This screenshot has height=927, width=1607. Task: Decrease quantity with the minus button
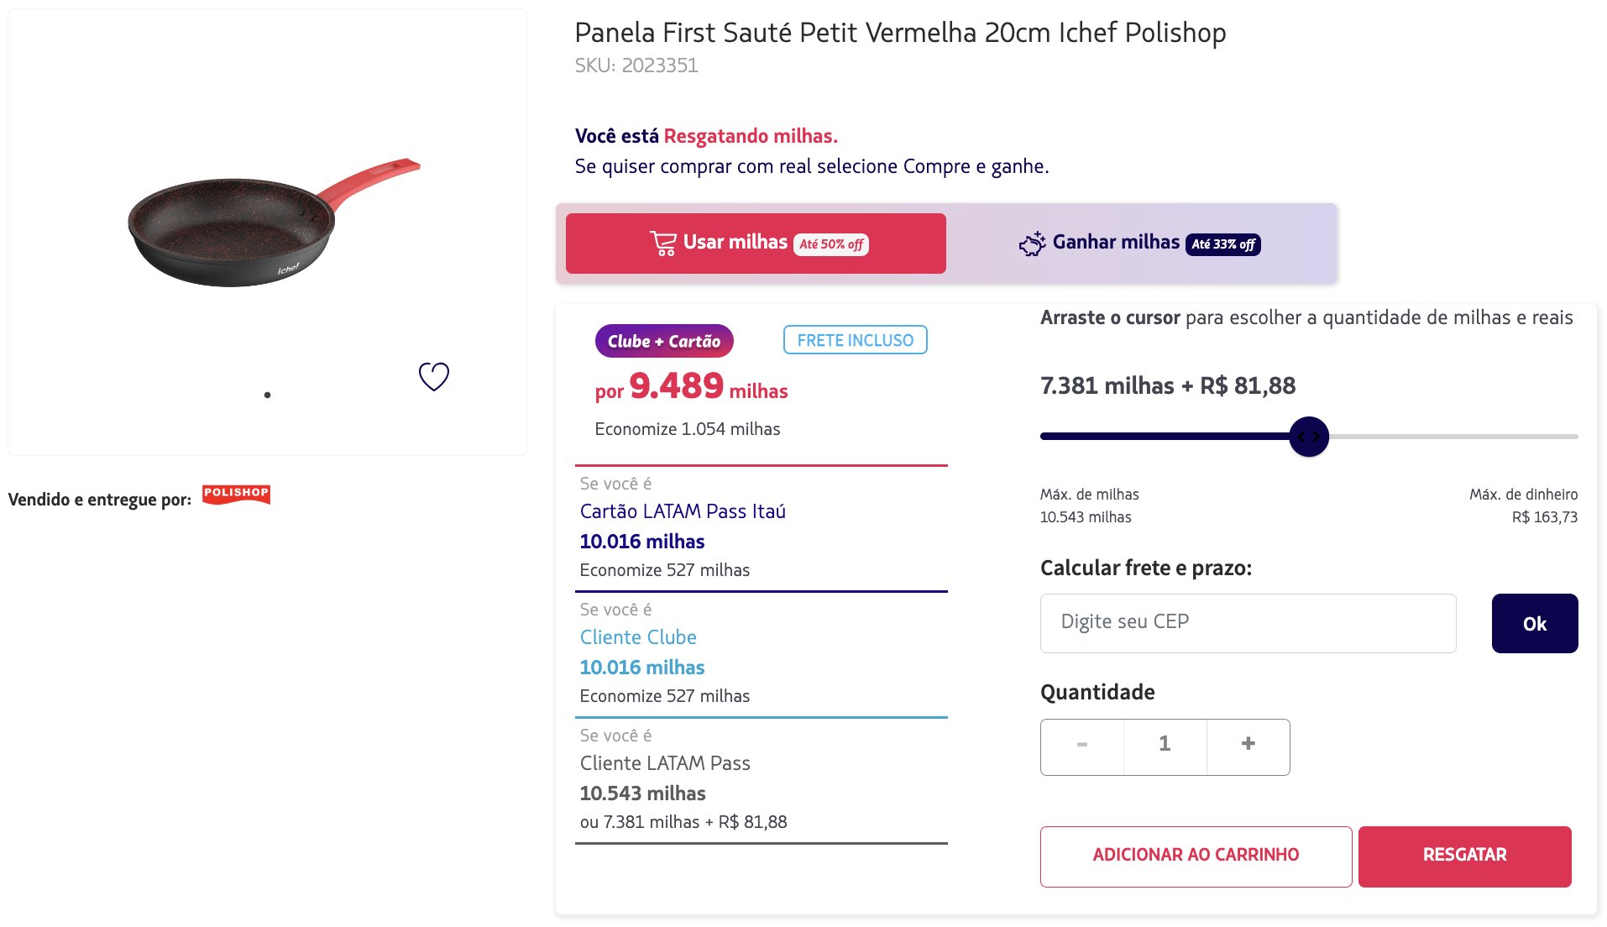coord(1082,746)
